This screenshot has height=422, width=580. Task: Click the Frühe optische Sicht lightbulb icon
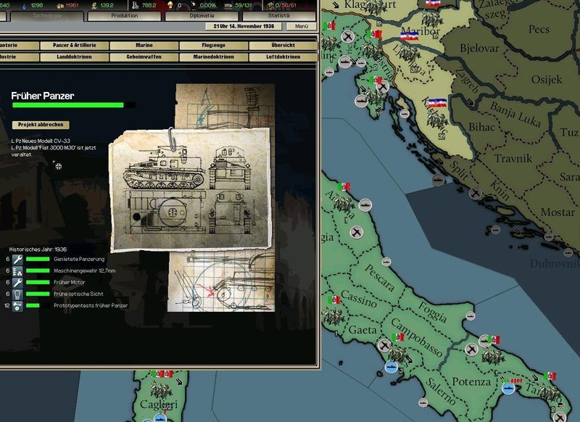[x=18, y=294]
